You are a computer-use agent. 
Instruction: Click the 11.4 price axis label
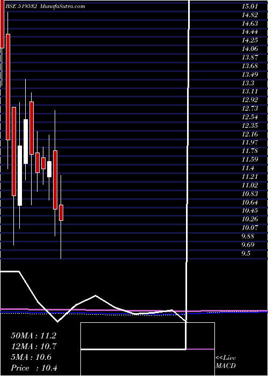tap(248, 168)
